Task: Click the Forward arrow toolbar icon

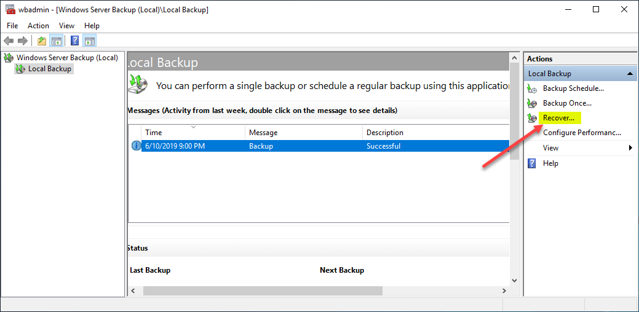Action: tap(23, 41)
